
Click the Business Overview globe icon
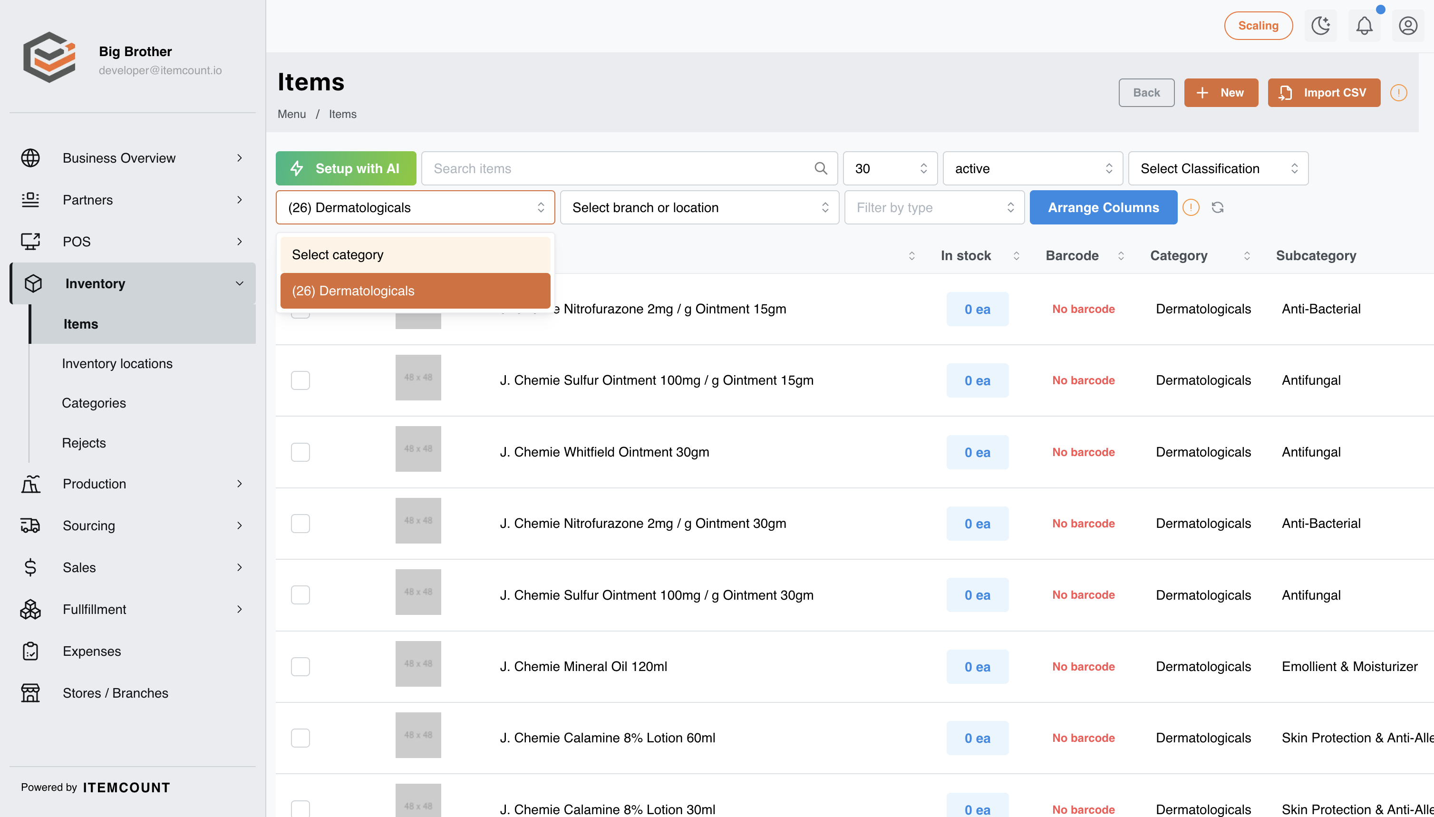point(30,158)
